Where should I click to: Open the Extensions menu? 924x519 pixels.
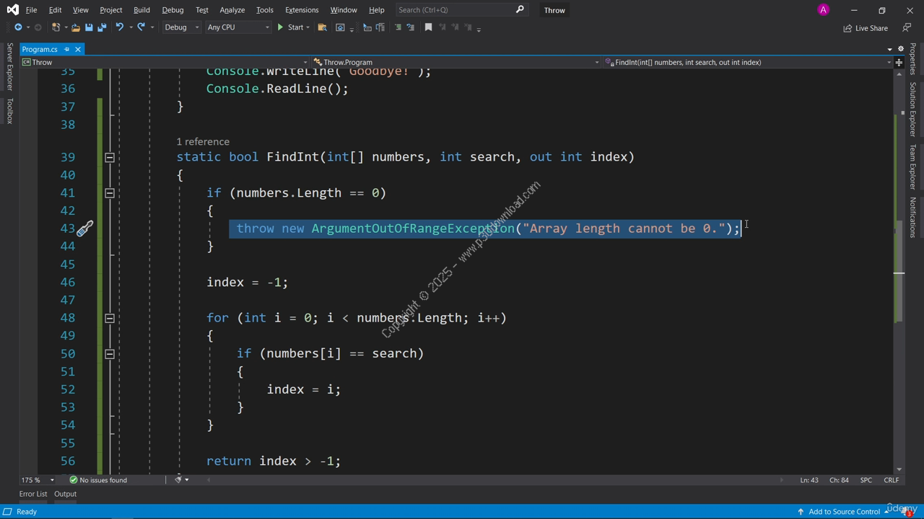[x=302, y=10]
